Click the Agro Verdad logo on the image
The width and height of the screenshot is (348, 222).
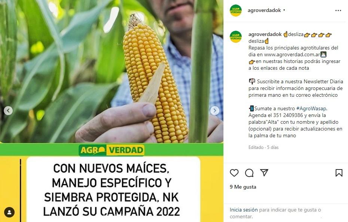[x=112, y=150]
